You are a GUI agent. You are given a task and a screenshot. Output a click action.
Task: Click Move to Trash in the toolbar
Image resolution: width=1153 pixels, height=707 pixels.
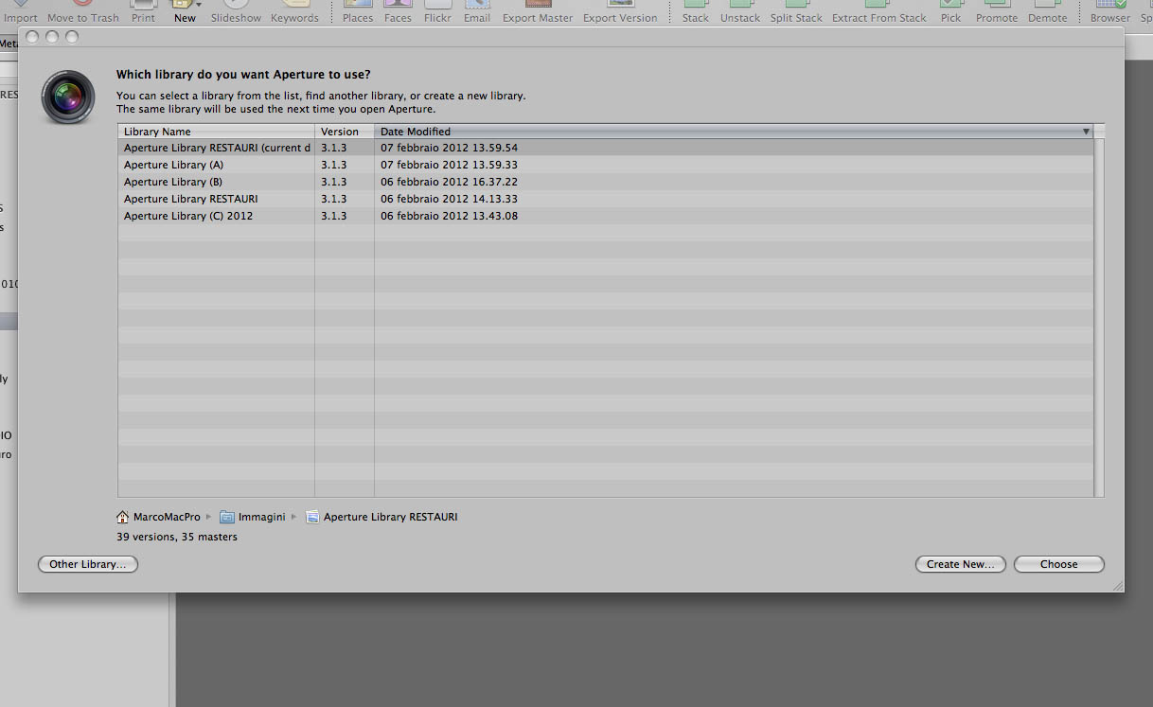pos(83,12)
